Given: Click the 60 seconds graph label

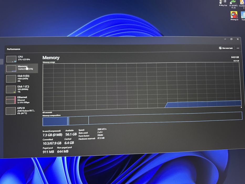Looking at the screenshot, I should coord(47,113).
